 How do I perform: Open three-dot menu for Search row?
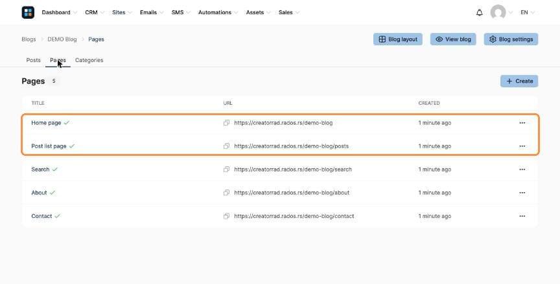(522, 169)
